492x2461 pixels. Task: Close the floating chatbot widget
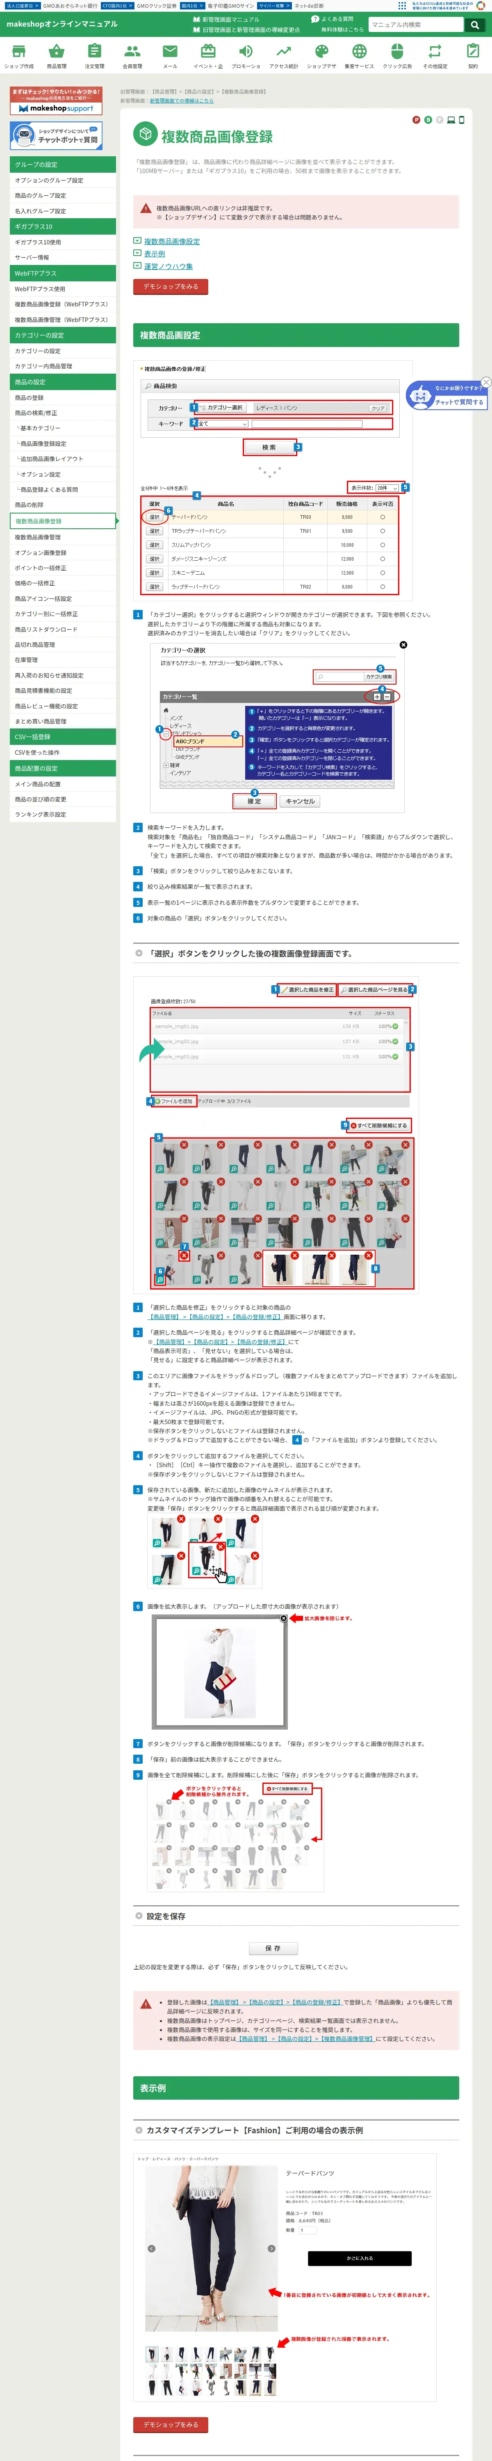point(485,382)
